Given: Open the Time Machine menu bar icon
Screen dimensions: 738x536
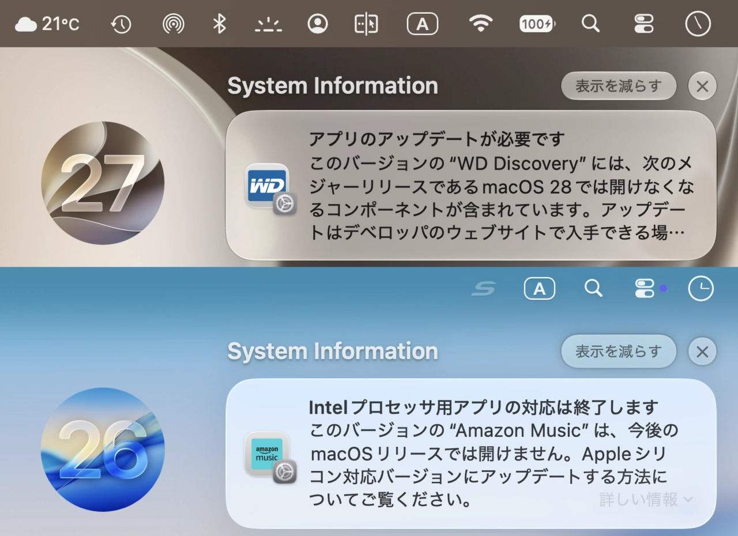Looking at the screenshot, I should point(121,24).
